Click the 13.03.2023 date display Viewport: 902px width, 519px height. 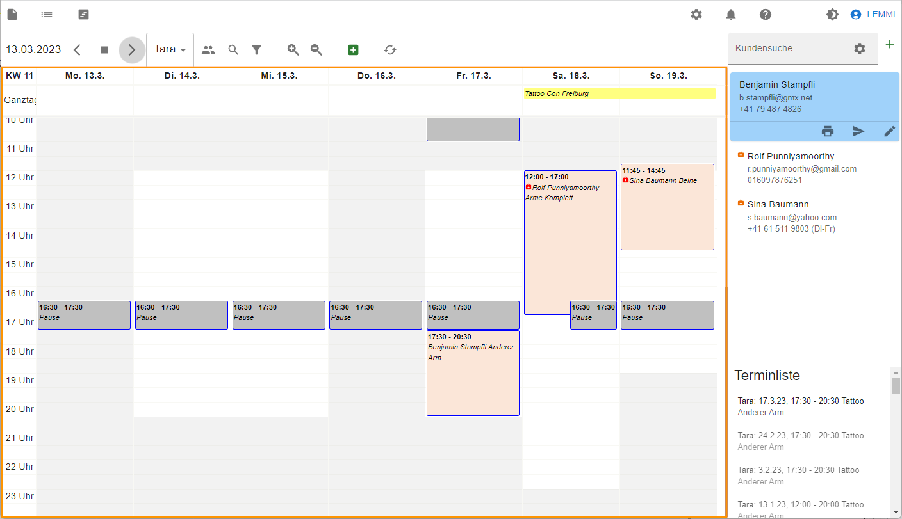point(33,49)
